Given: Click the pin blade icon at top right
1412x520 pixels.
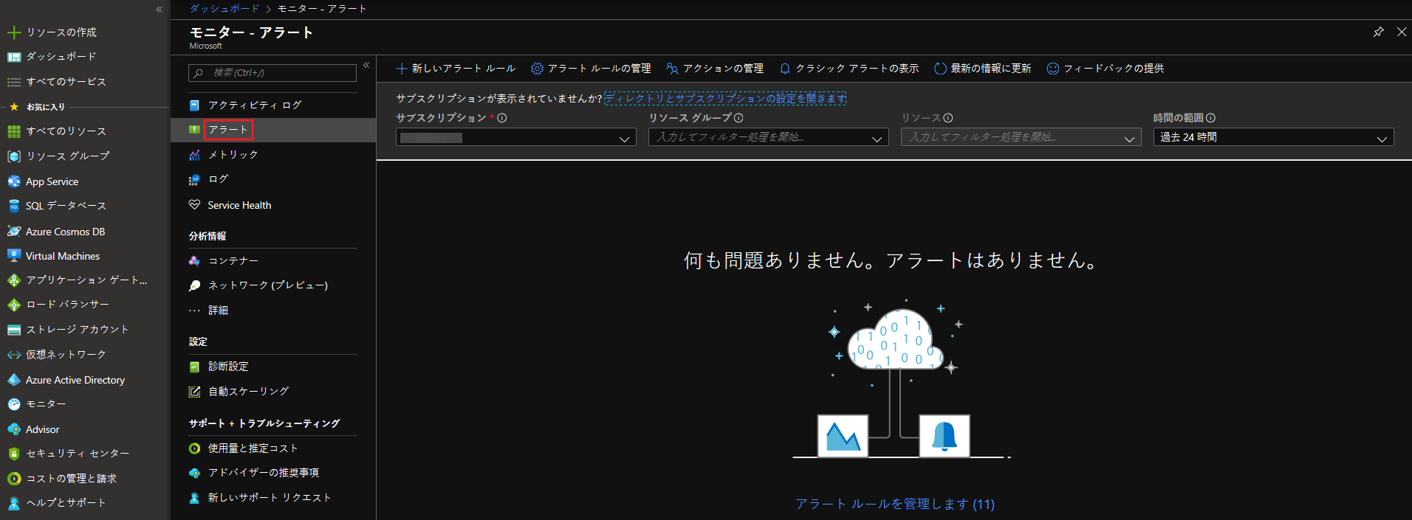Looking at the screenshot, I should tap(1378, 32).
